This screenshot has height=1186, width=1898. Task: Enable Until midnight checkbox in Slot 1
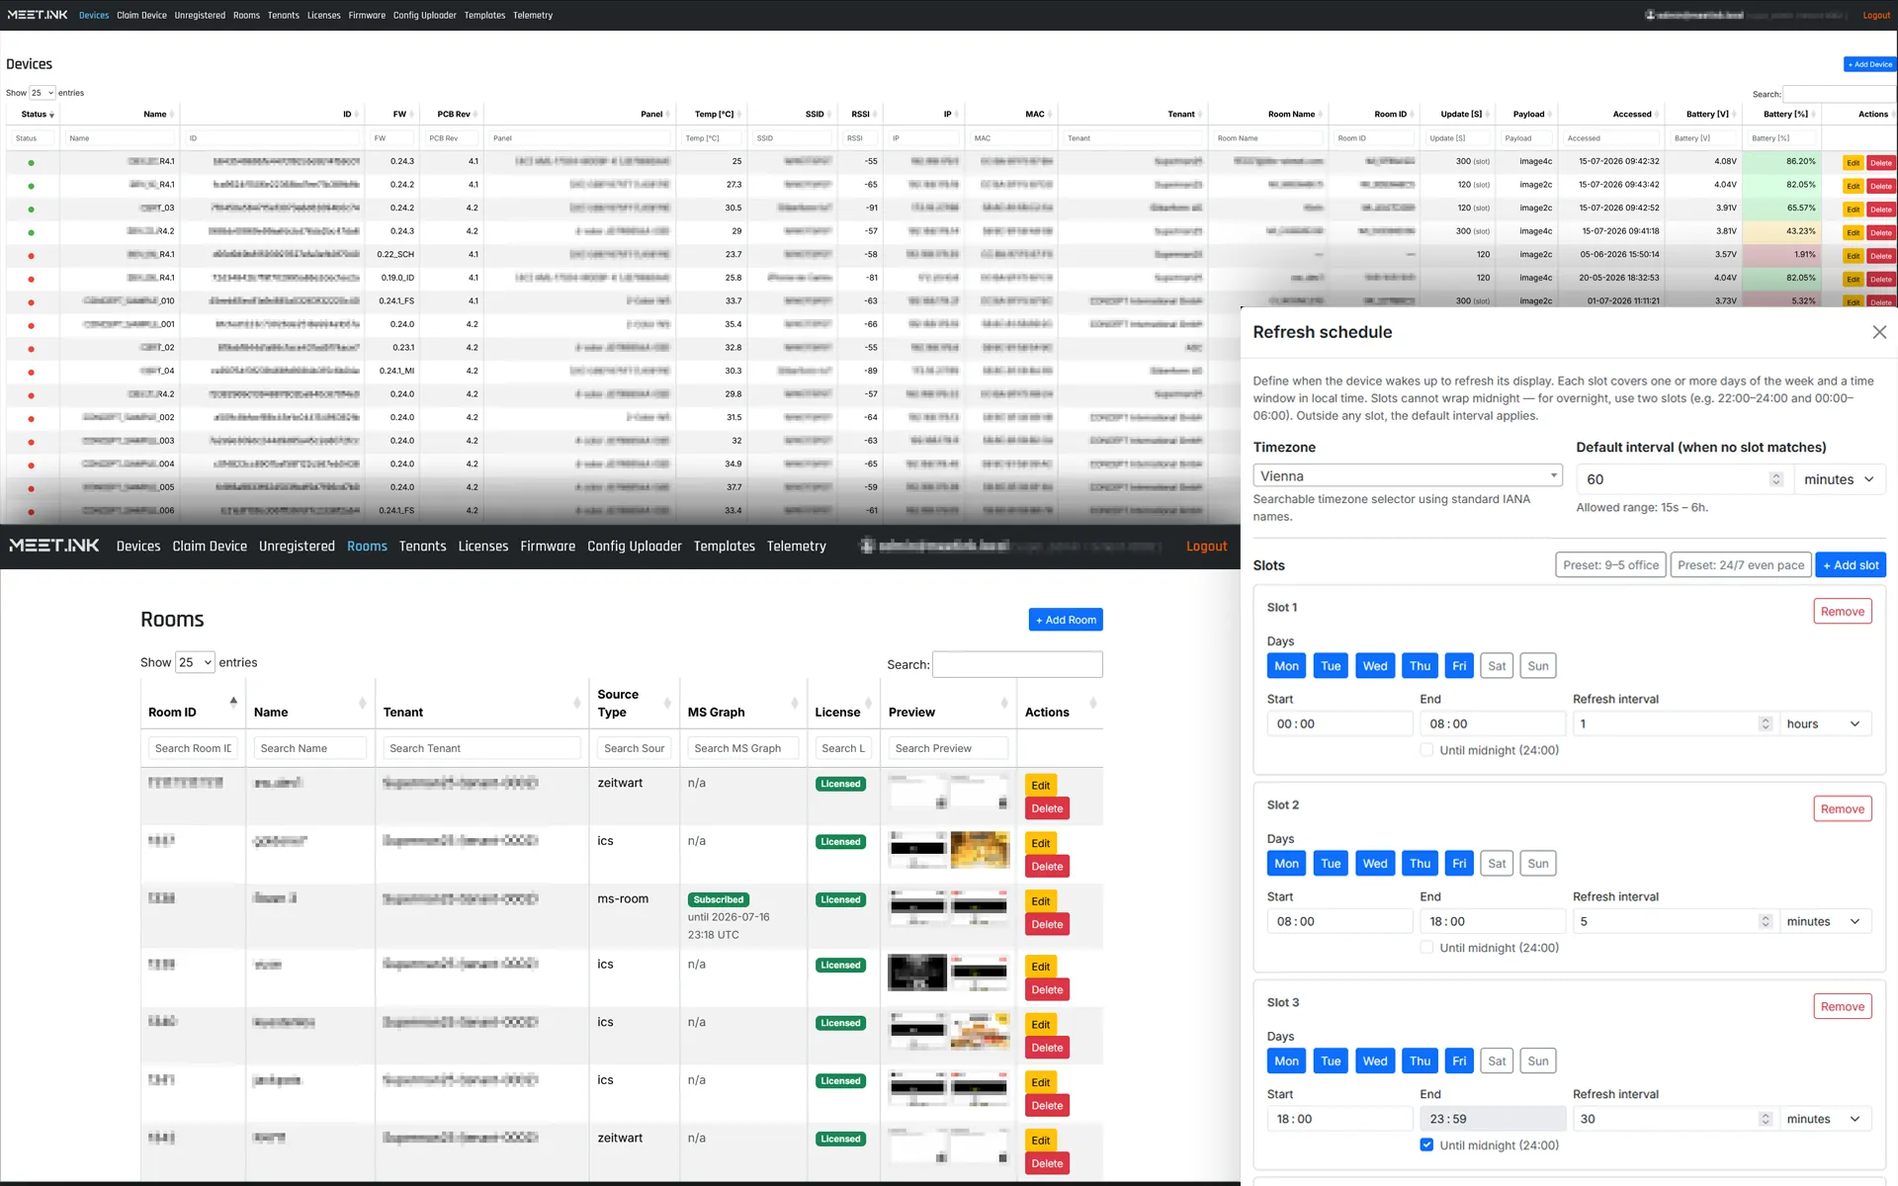click(x=1426, y=750)
